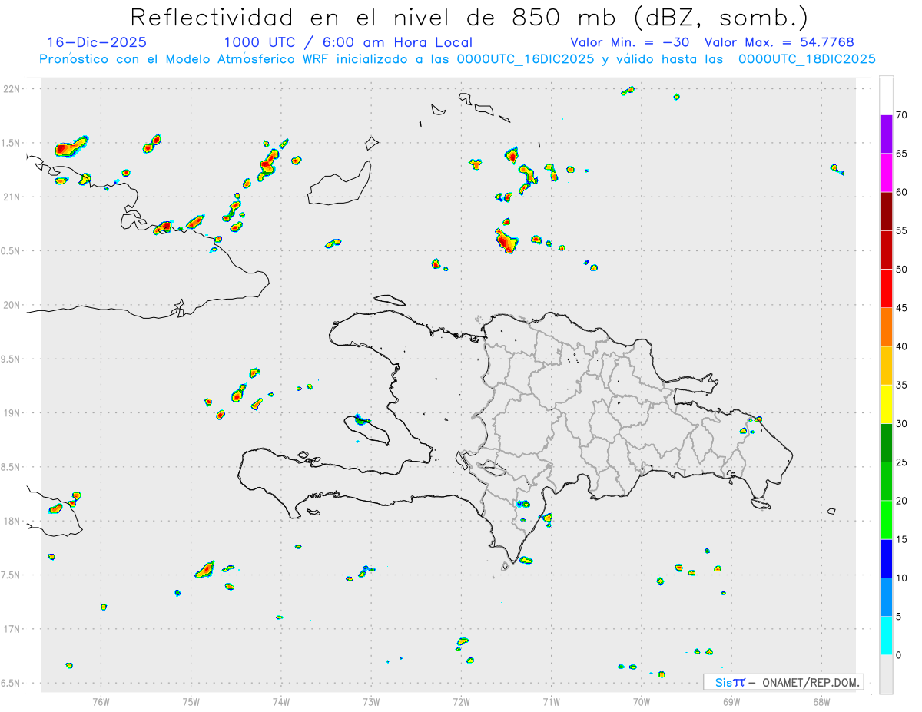Pick the cyan 0-5 dBZ swatch
Screen dimensions: 922x712
886,635
